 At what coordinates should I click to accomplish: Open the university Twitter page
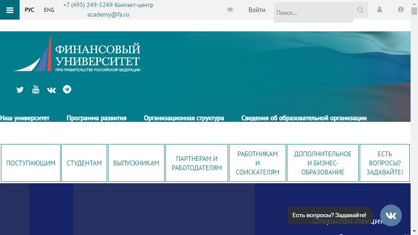20,90
